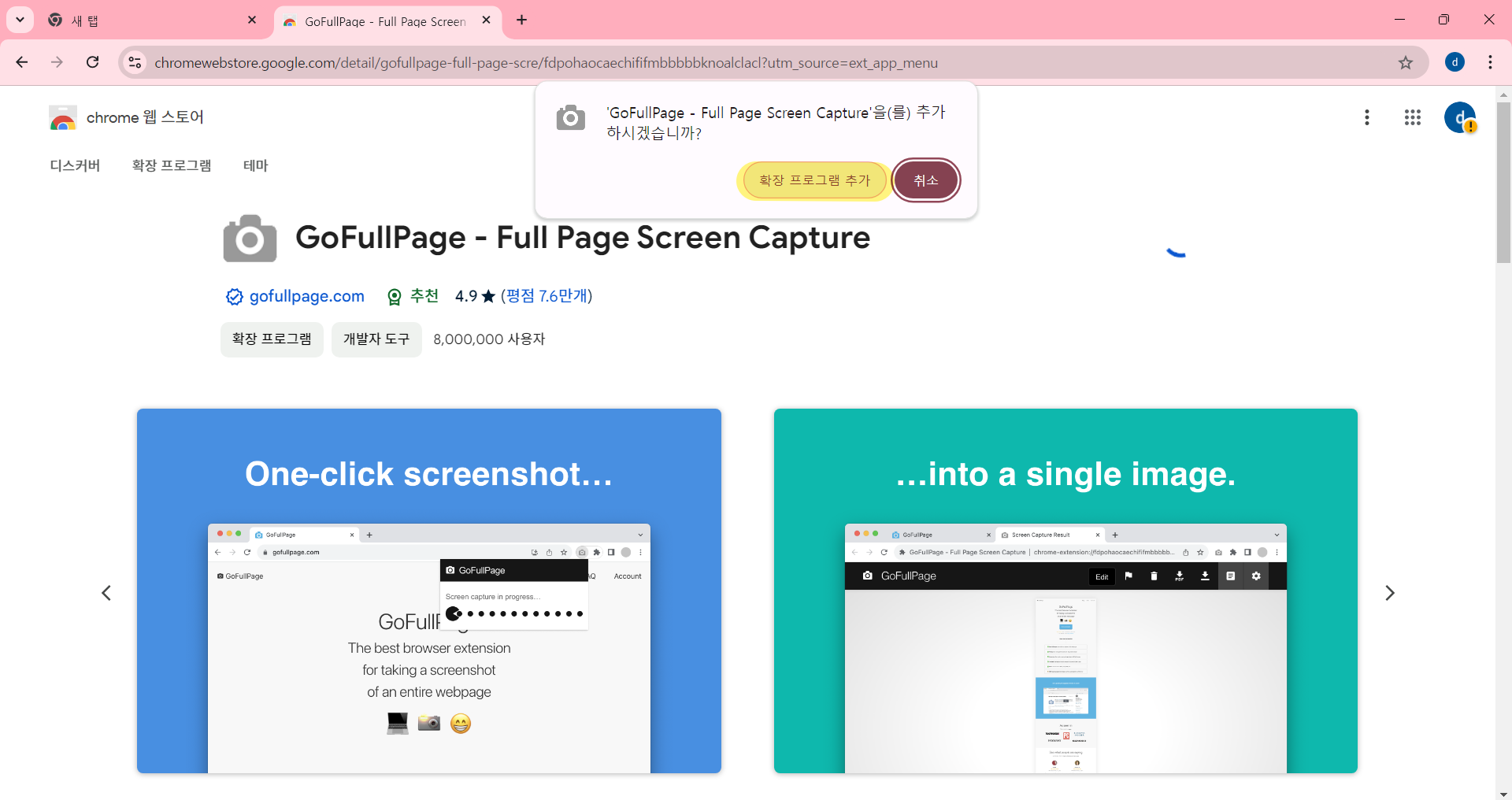The width and height of the screenshot is (1512, 800).
Task: Click the scrollbar down arrow
Action: click(x=1503, y=793)
